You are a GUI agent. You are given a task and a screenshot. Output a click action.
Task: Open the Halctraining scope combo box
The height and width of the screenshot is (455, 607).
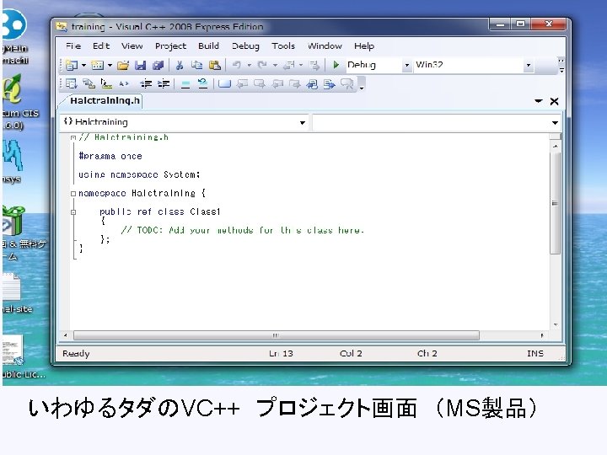185,122
